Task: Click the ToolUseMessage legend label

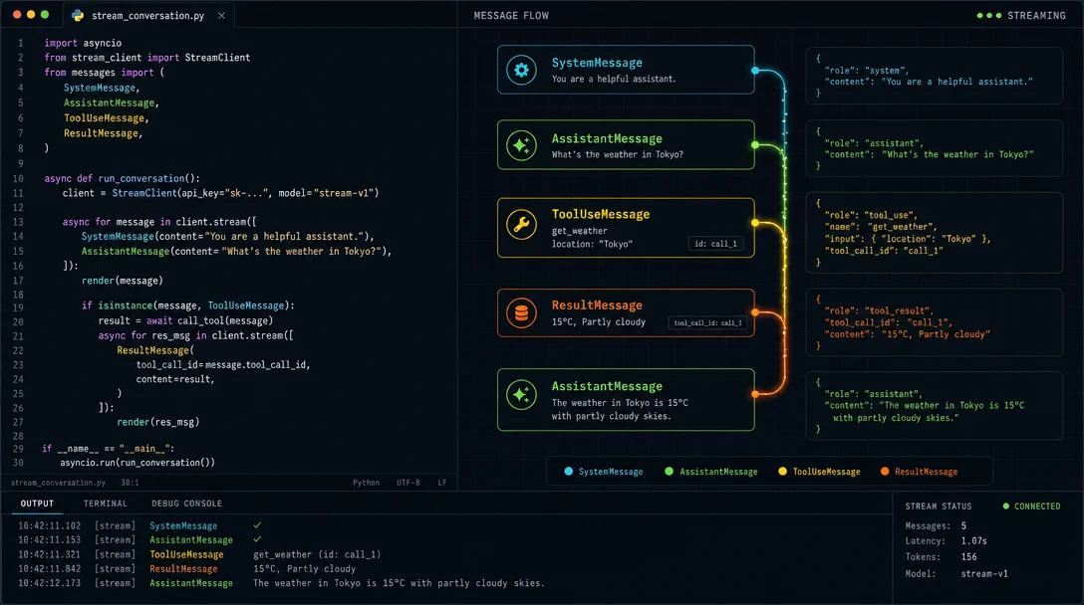Action: pos(826,472)
